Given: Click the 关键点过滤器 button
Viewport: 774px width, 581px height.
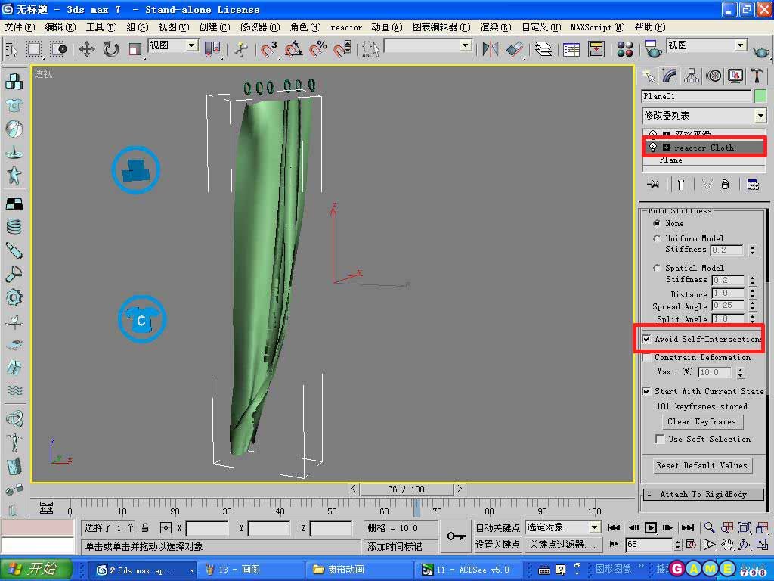Looking at the screenshot, I should 563,545.
